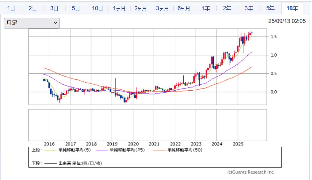Viewport: 312px width, 180px height.
Task: Click the gray 出来高 volume legend line
Action: (x=50, y=163)
